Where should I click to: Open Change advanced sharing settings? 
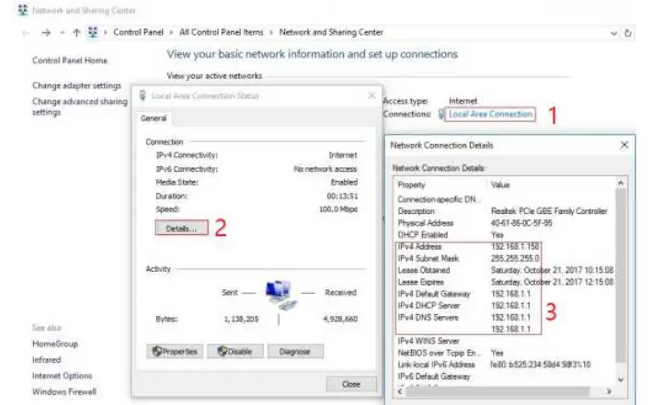pos(79,107)
